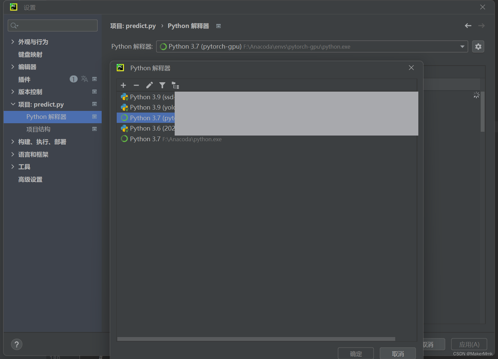This screenshot has height=359, width=498.
Task: Click the search magnifier icon in settings
Action: coord(14,26)
